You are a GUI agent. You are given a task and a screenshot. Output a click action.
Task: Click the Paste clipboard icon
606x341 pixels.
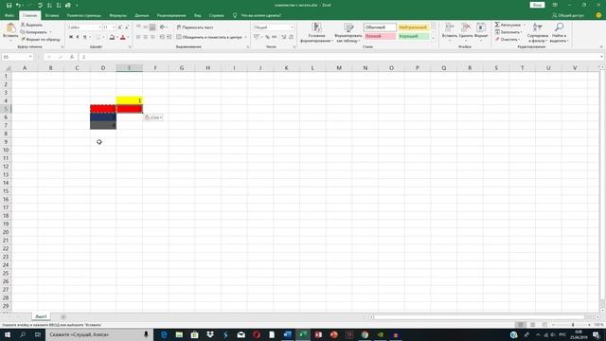coord(10,27)
